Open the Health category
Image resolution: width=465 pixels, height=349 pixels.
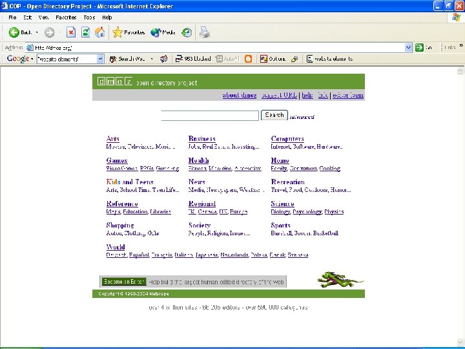coord(198,160)
